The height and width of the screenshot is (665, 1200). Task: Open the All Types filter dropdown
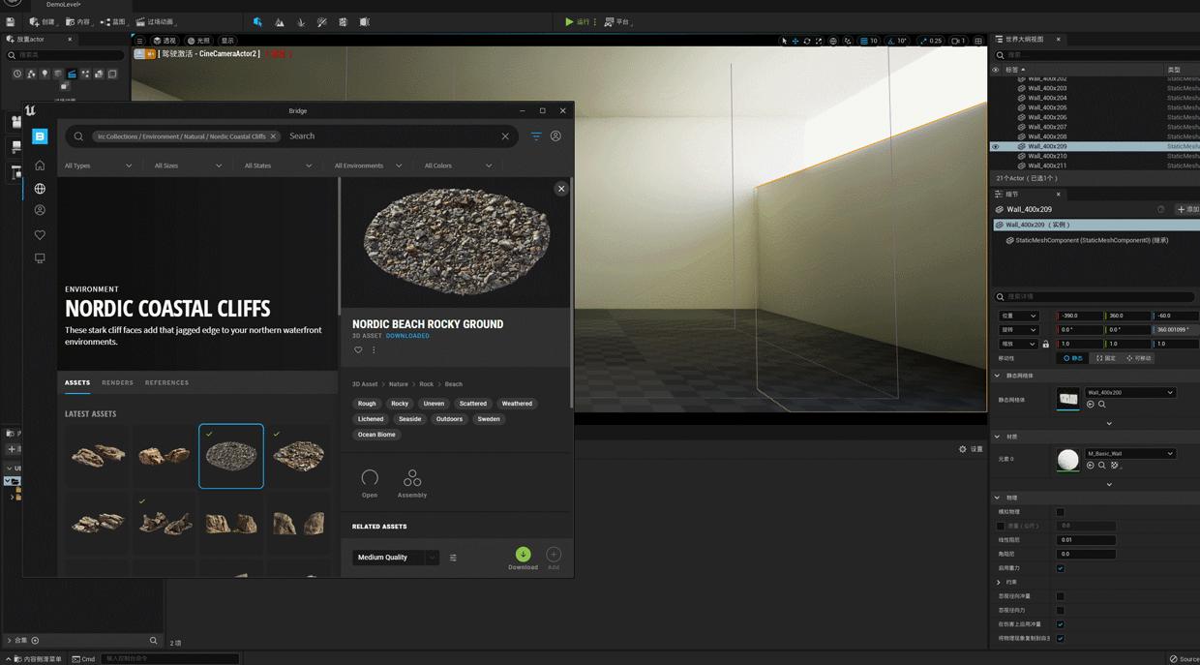98,166
